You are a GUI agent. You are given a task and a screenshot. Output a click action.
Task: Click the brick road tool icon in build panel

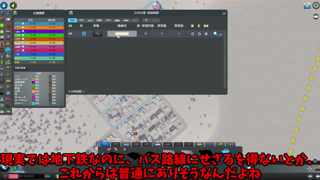coord(109,150)
